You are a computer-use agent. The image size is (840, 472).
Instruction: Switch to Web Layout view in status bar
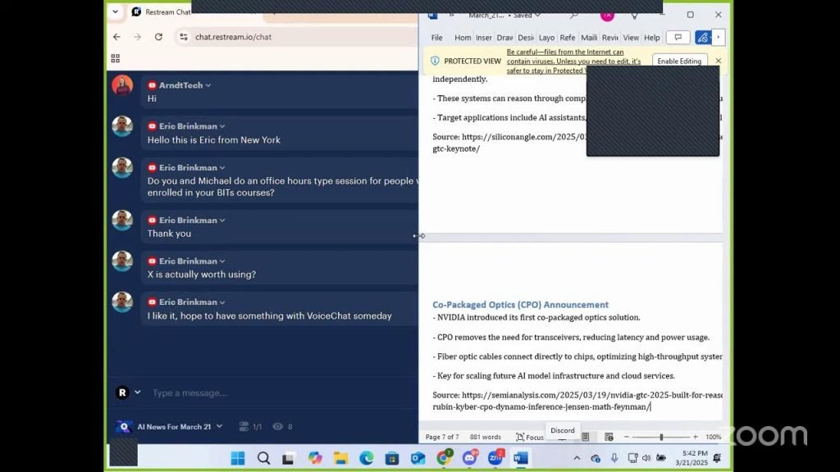tap(608, 437)
